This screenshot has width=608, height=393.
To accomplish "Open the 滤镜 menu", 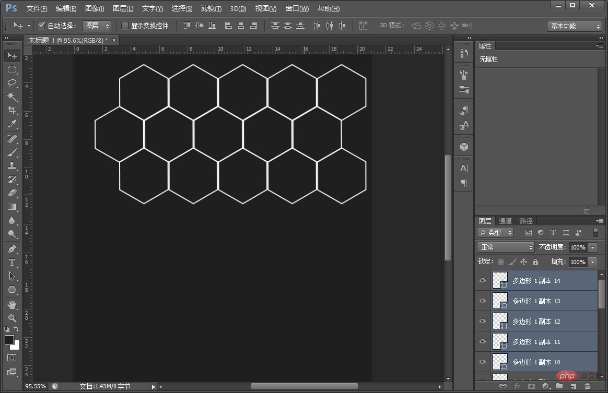I will (212, 8).
